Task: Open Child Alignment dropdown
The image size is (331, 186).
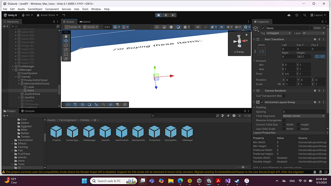Action: tap(304, 116)
